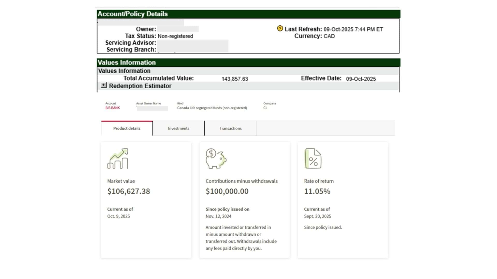Click the CL company value
This screenshot has height=279, width=497.
(x=265, y=108)
